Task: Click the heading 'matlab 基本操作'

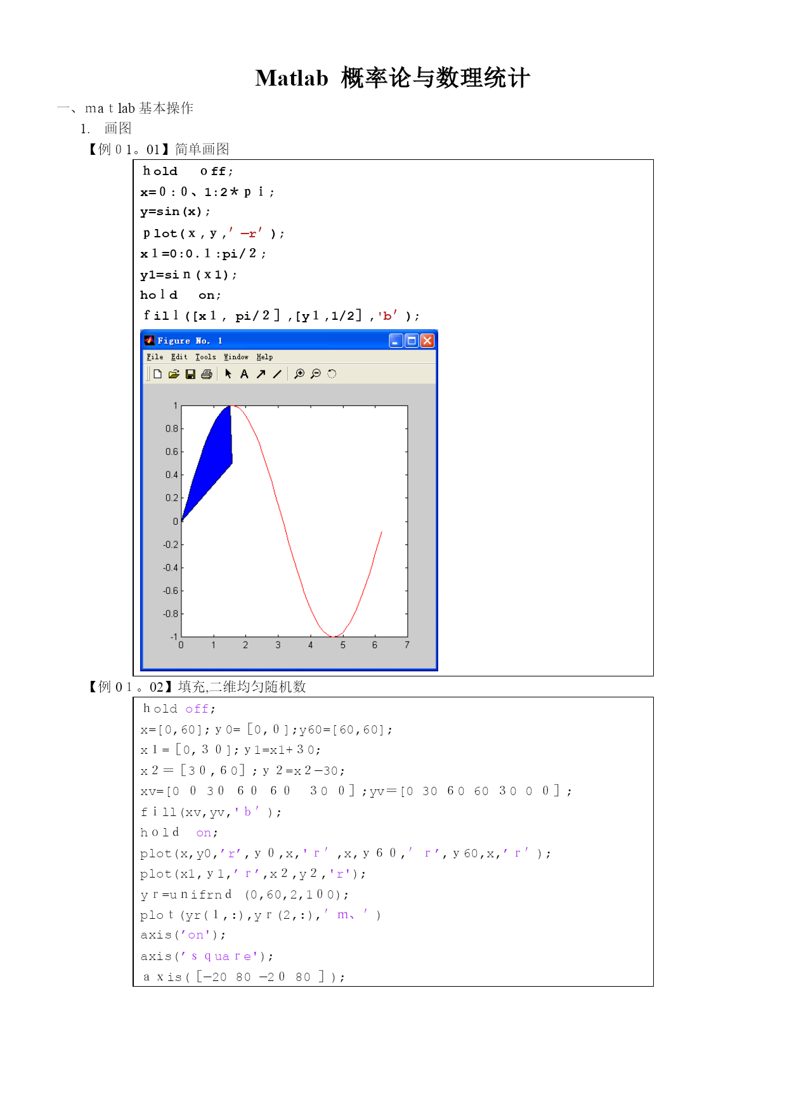Action: tap(139, 109)
